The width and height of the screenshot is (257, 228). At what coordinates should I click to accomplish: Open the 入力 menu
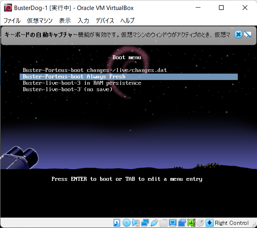(83, 21)
